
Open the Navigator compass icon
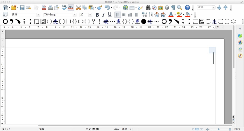click(x=154, y=8)
